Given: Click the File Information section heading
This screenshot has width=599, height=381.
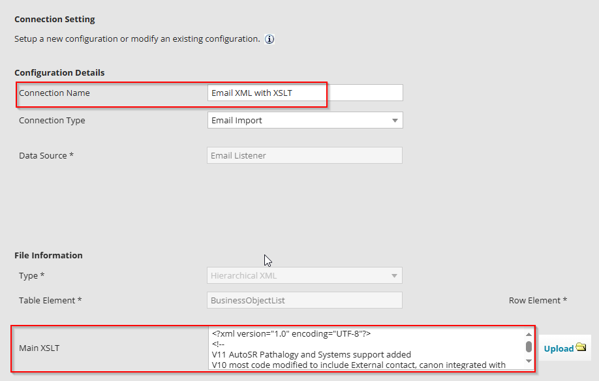Looking at the screenshot, I should coord(48,255).
